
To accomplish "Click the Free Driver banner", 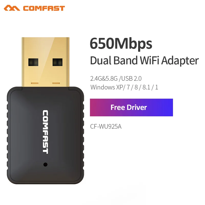I will pos(131,107).
